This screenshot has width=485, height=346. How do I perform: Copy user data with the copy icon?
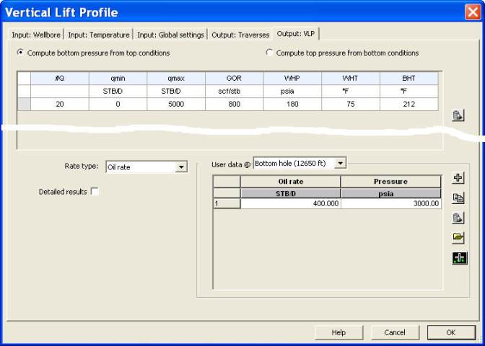458,198
